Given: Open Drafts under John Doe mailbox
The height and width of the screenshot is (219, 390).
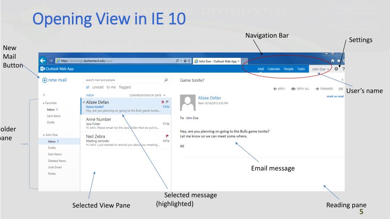Looking at the screenshot, I should pos(52,148).
